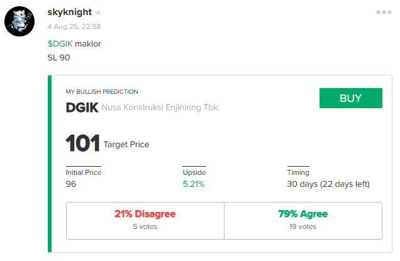The width and height of the screenshot is (400, 261).
Task: Click the verified badge beside skyknight
Action: point(98,13)
